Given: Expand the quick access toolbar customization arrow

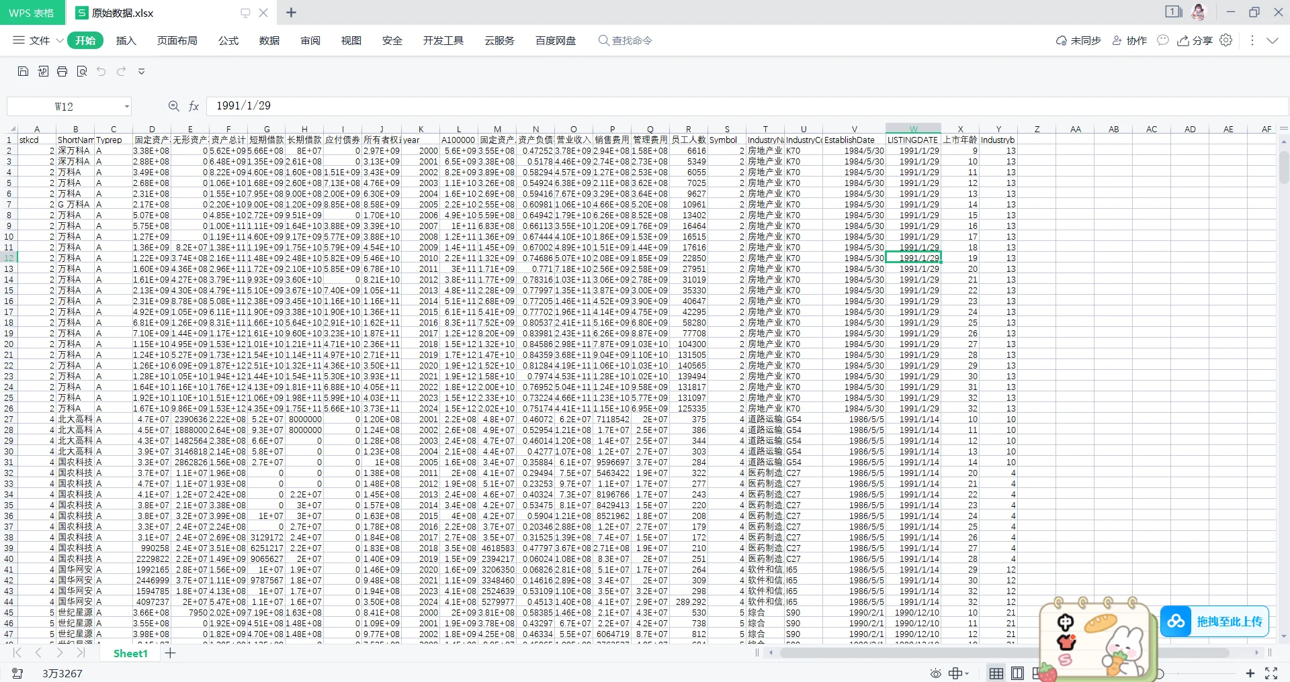Looking at the screenshot, I should coord(141,71).
